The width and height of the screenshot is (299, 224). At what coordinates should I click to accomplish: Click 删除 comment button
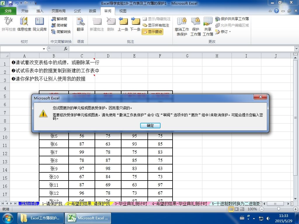tap(111, 24)
